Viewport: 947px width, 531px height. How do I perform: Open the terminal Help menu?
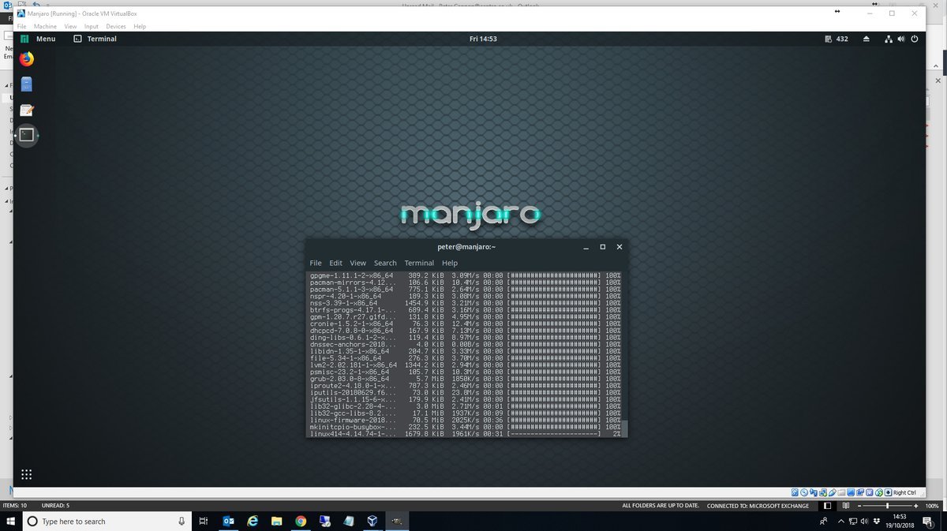coord(450,263)
